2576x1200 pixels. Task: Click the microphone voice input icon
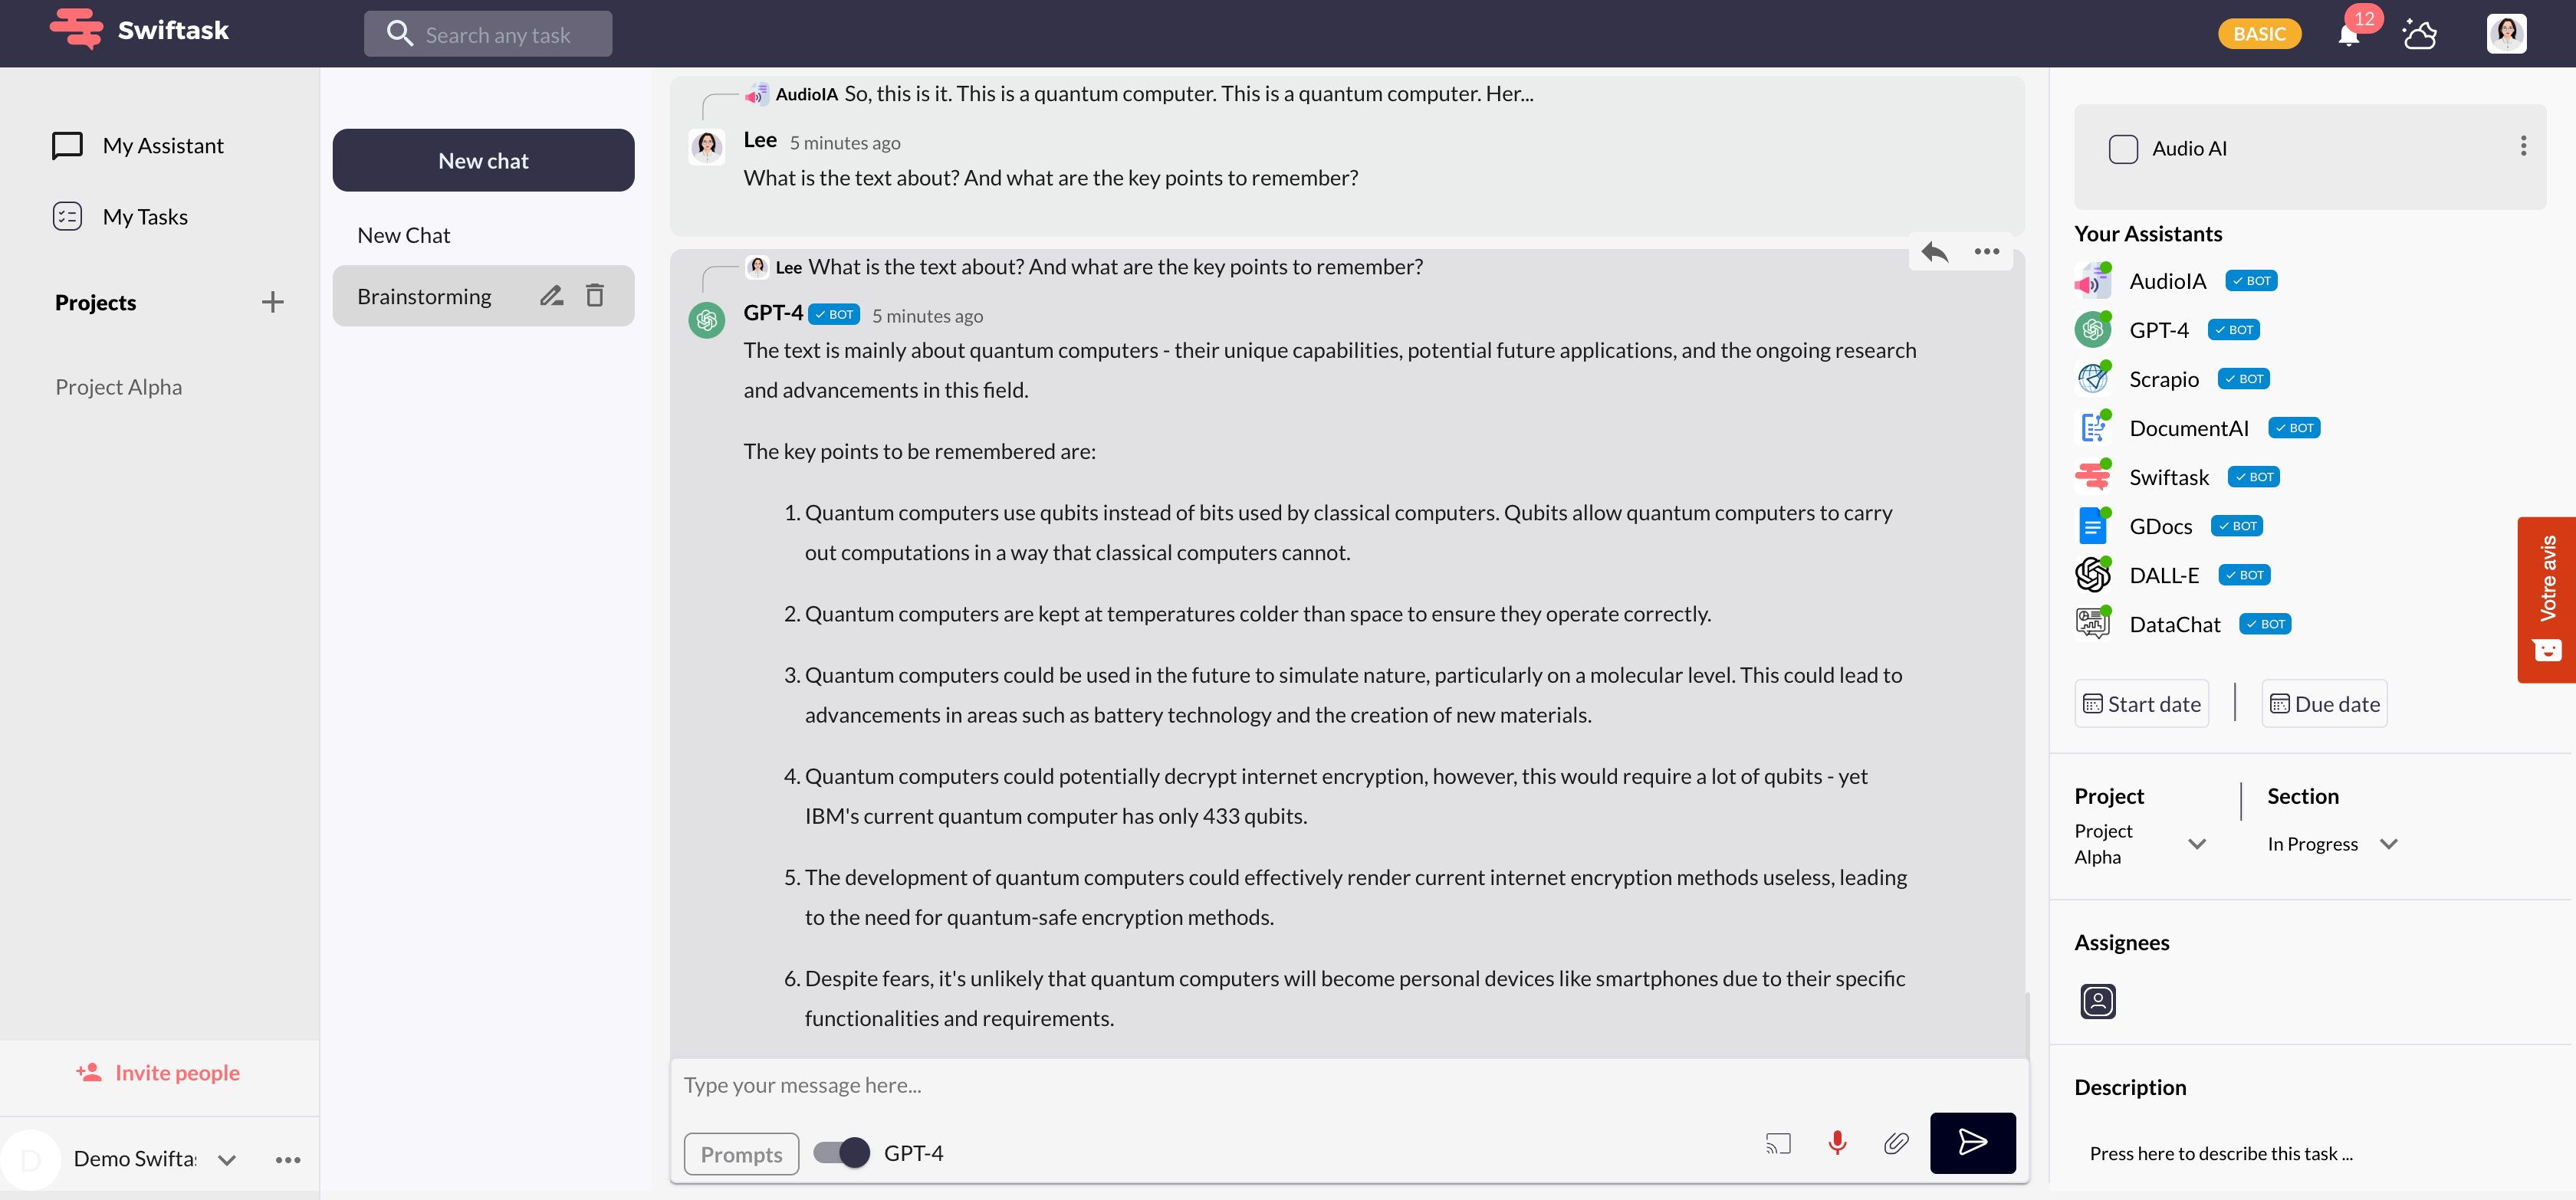1837,1142
